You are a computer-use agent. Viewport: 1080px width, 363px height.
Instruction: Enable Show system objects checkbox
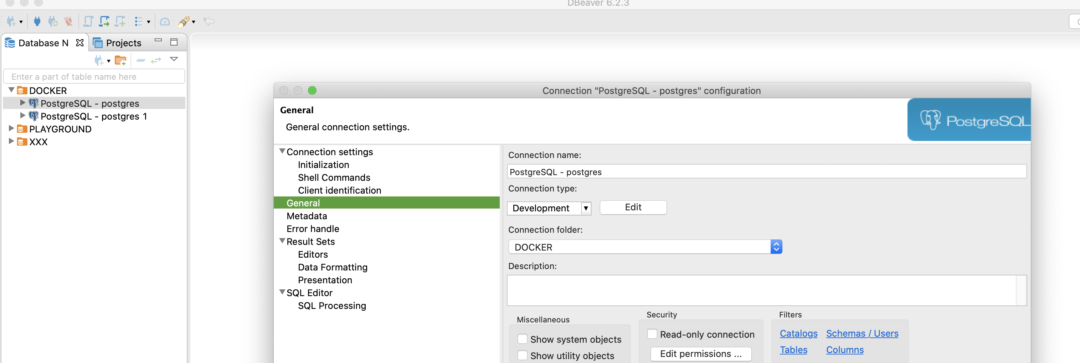[x=523, y=339]
